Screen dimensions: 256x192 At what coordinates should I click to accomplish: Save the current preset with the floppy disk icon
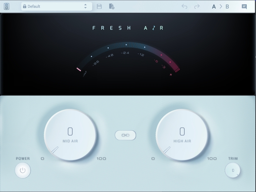99,6
